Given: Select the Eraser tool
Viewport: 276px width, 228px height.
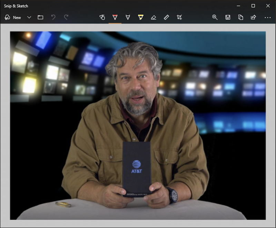Looking at the screenshot, I should [x=154, y=17].
